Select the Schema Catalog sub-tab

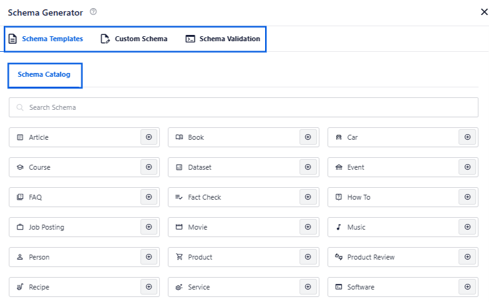[x=44, y=75]
